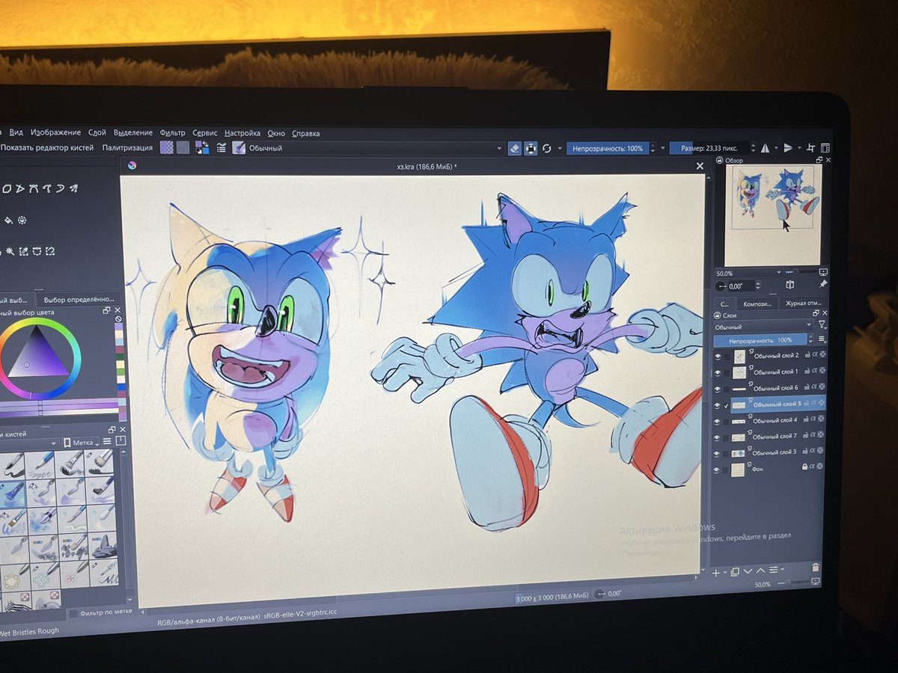Open the Настройка menu
This screenshot has height=673, width=898.
point(242,133)
